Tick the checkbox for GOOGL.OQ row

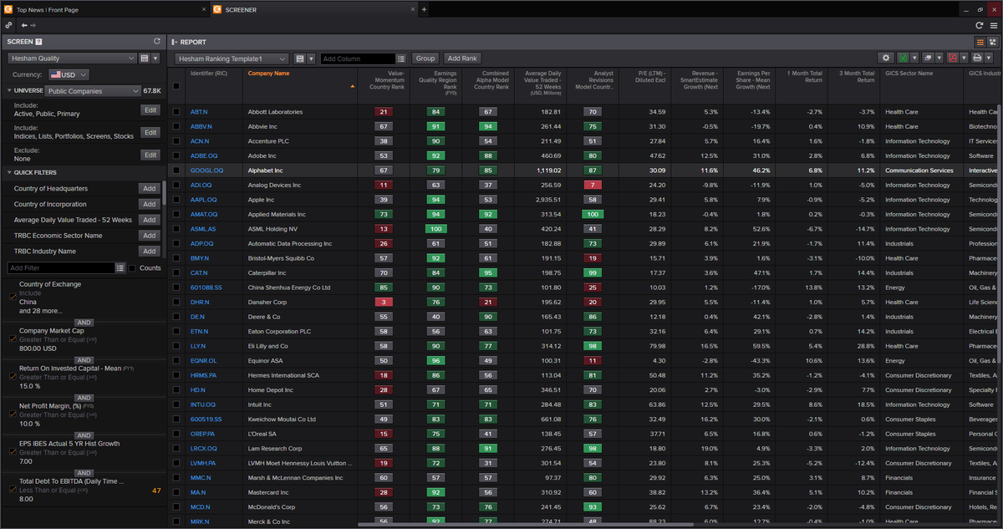[176, 170]
